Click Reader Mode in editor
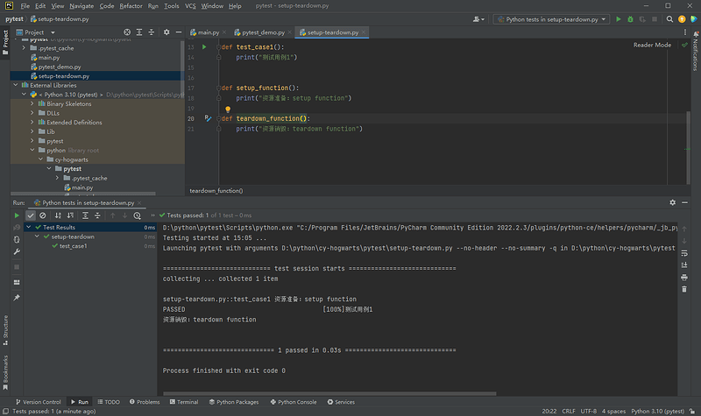Viewport: 701px width, 416px height. click(652, 45)
